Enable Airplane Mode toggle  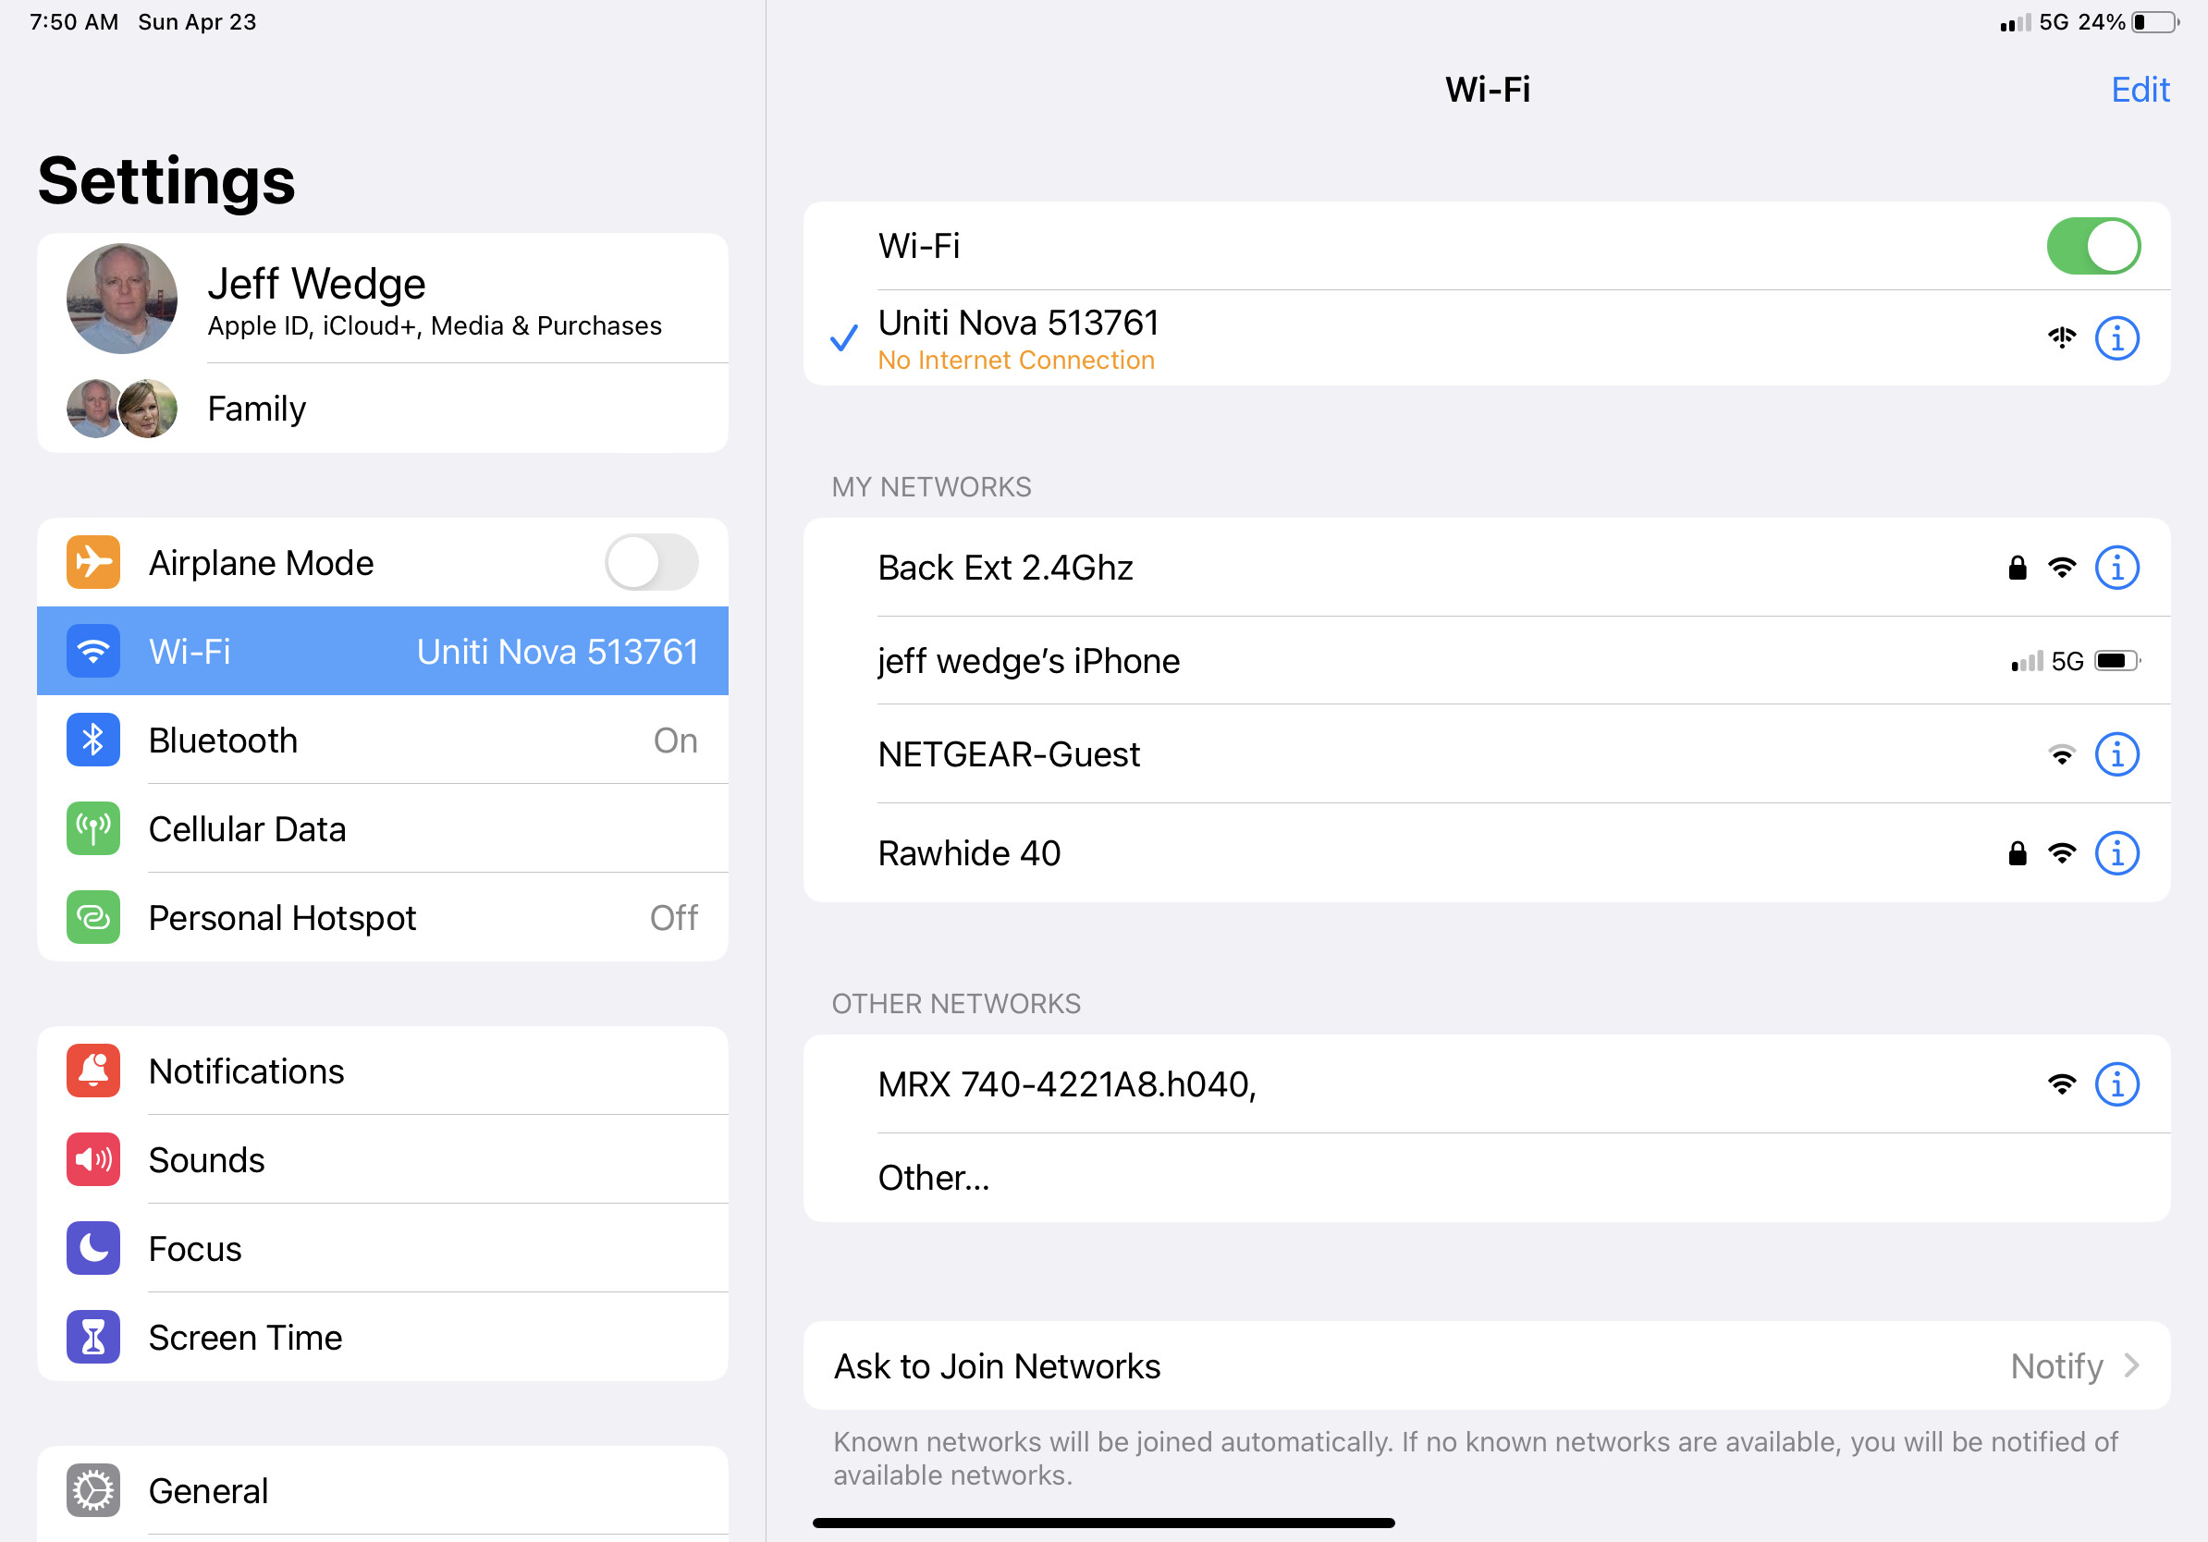click(651, 562)
